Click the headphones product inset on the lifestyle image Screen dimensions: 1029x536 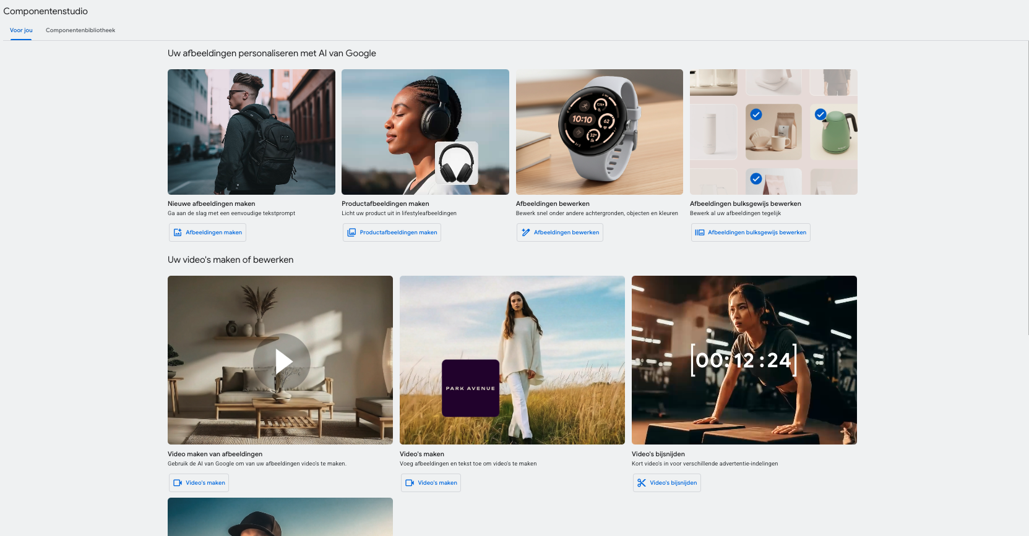pos(457,163)
